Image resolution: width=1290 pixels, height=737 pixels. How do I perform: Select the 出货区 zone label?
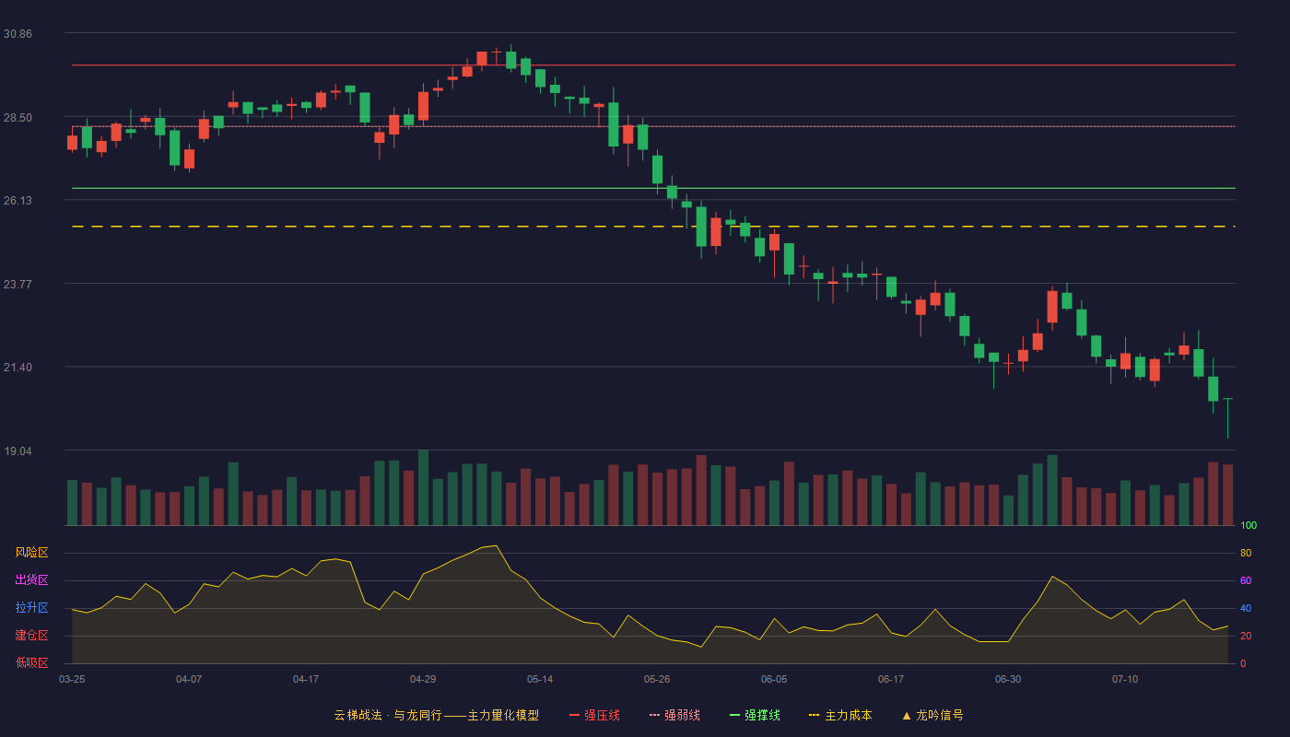32,580
